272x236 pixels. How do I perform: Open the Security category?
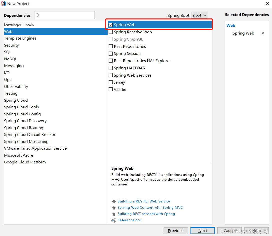pos(56,45)
